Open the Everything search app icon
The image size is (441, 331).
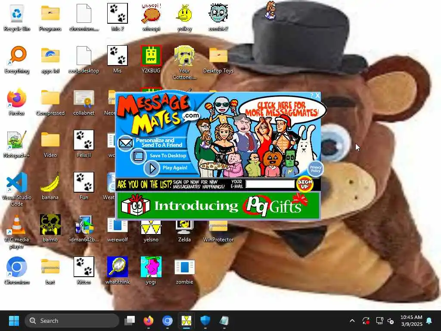[x=17, y=59]
